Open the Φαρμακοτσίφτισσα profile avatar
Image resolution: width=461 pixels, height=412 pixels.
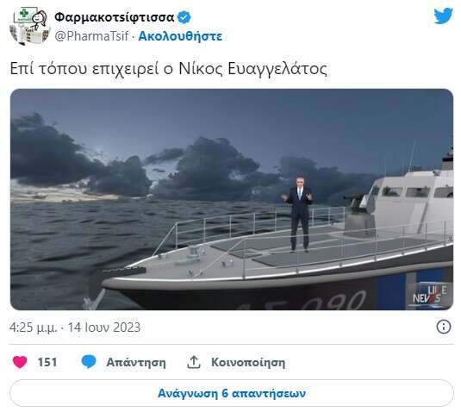point(28,26)
